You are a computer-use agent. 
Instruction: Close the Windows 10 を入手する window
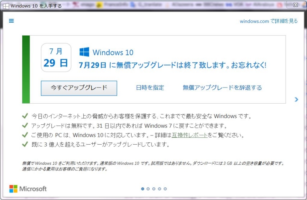click(x=295, y=5)
